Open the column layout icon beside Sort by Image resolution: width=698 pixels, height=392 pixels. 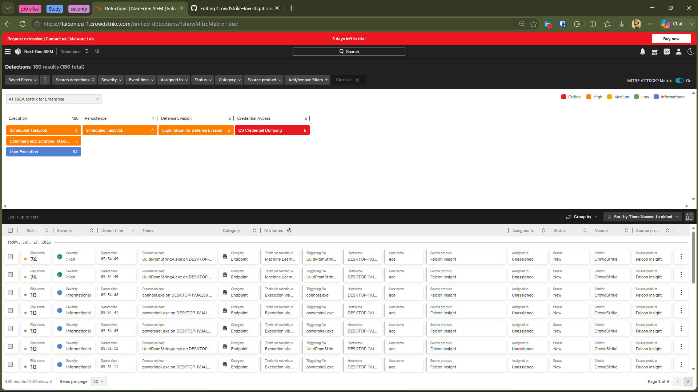click(x=689, y=217)
